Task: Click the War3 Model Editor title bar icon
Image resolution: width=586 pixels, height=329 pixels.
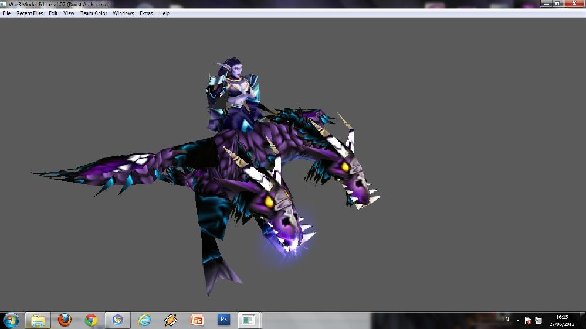Action: point(3,4)
